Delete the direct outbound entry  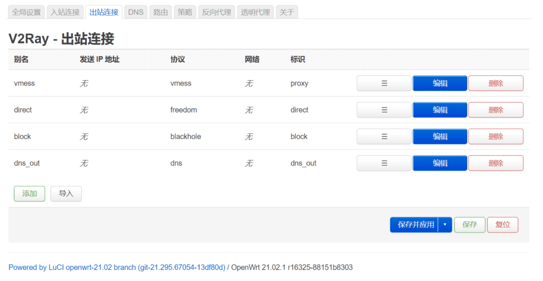[496, 110]
